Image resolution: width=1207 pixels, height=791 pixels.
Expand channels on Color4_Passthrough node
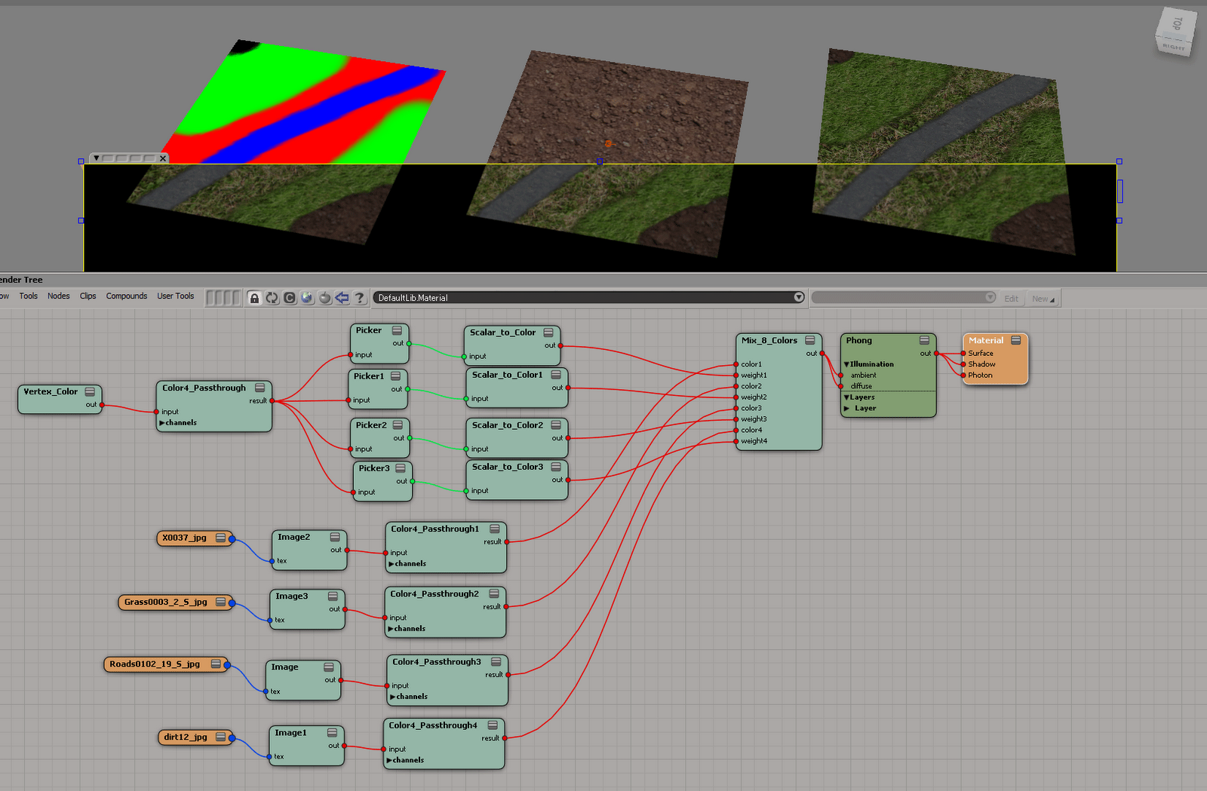pyautogui.click(x=162, y=423)
